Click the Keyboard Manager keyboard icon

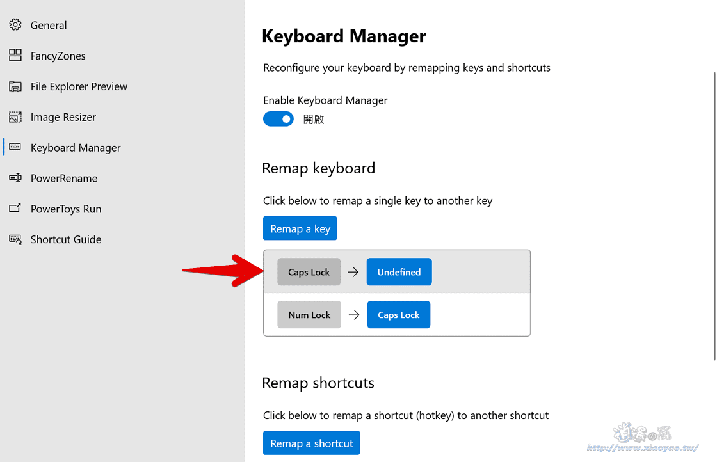[15, 147]
